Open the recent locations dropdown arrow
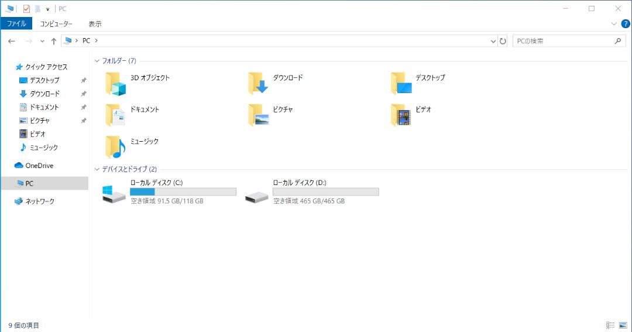 [42, 41]
